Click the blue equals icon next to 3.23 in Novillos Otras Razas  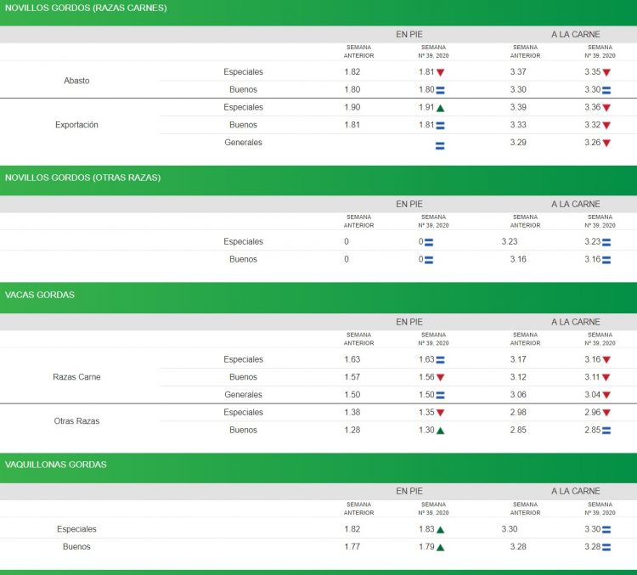(606, 242)
